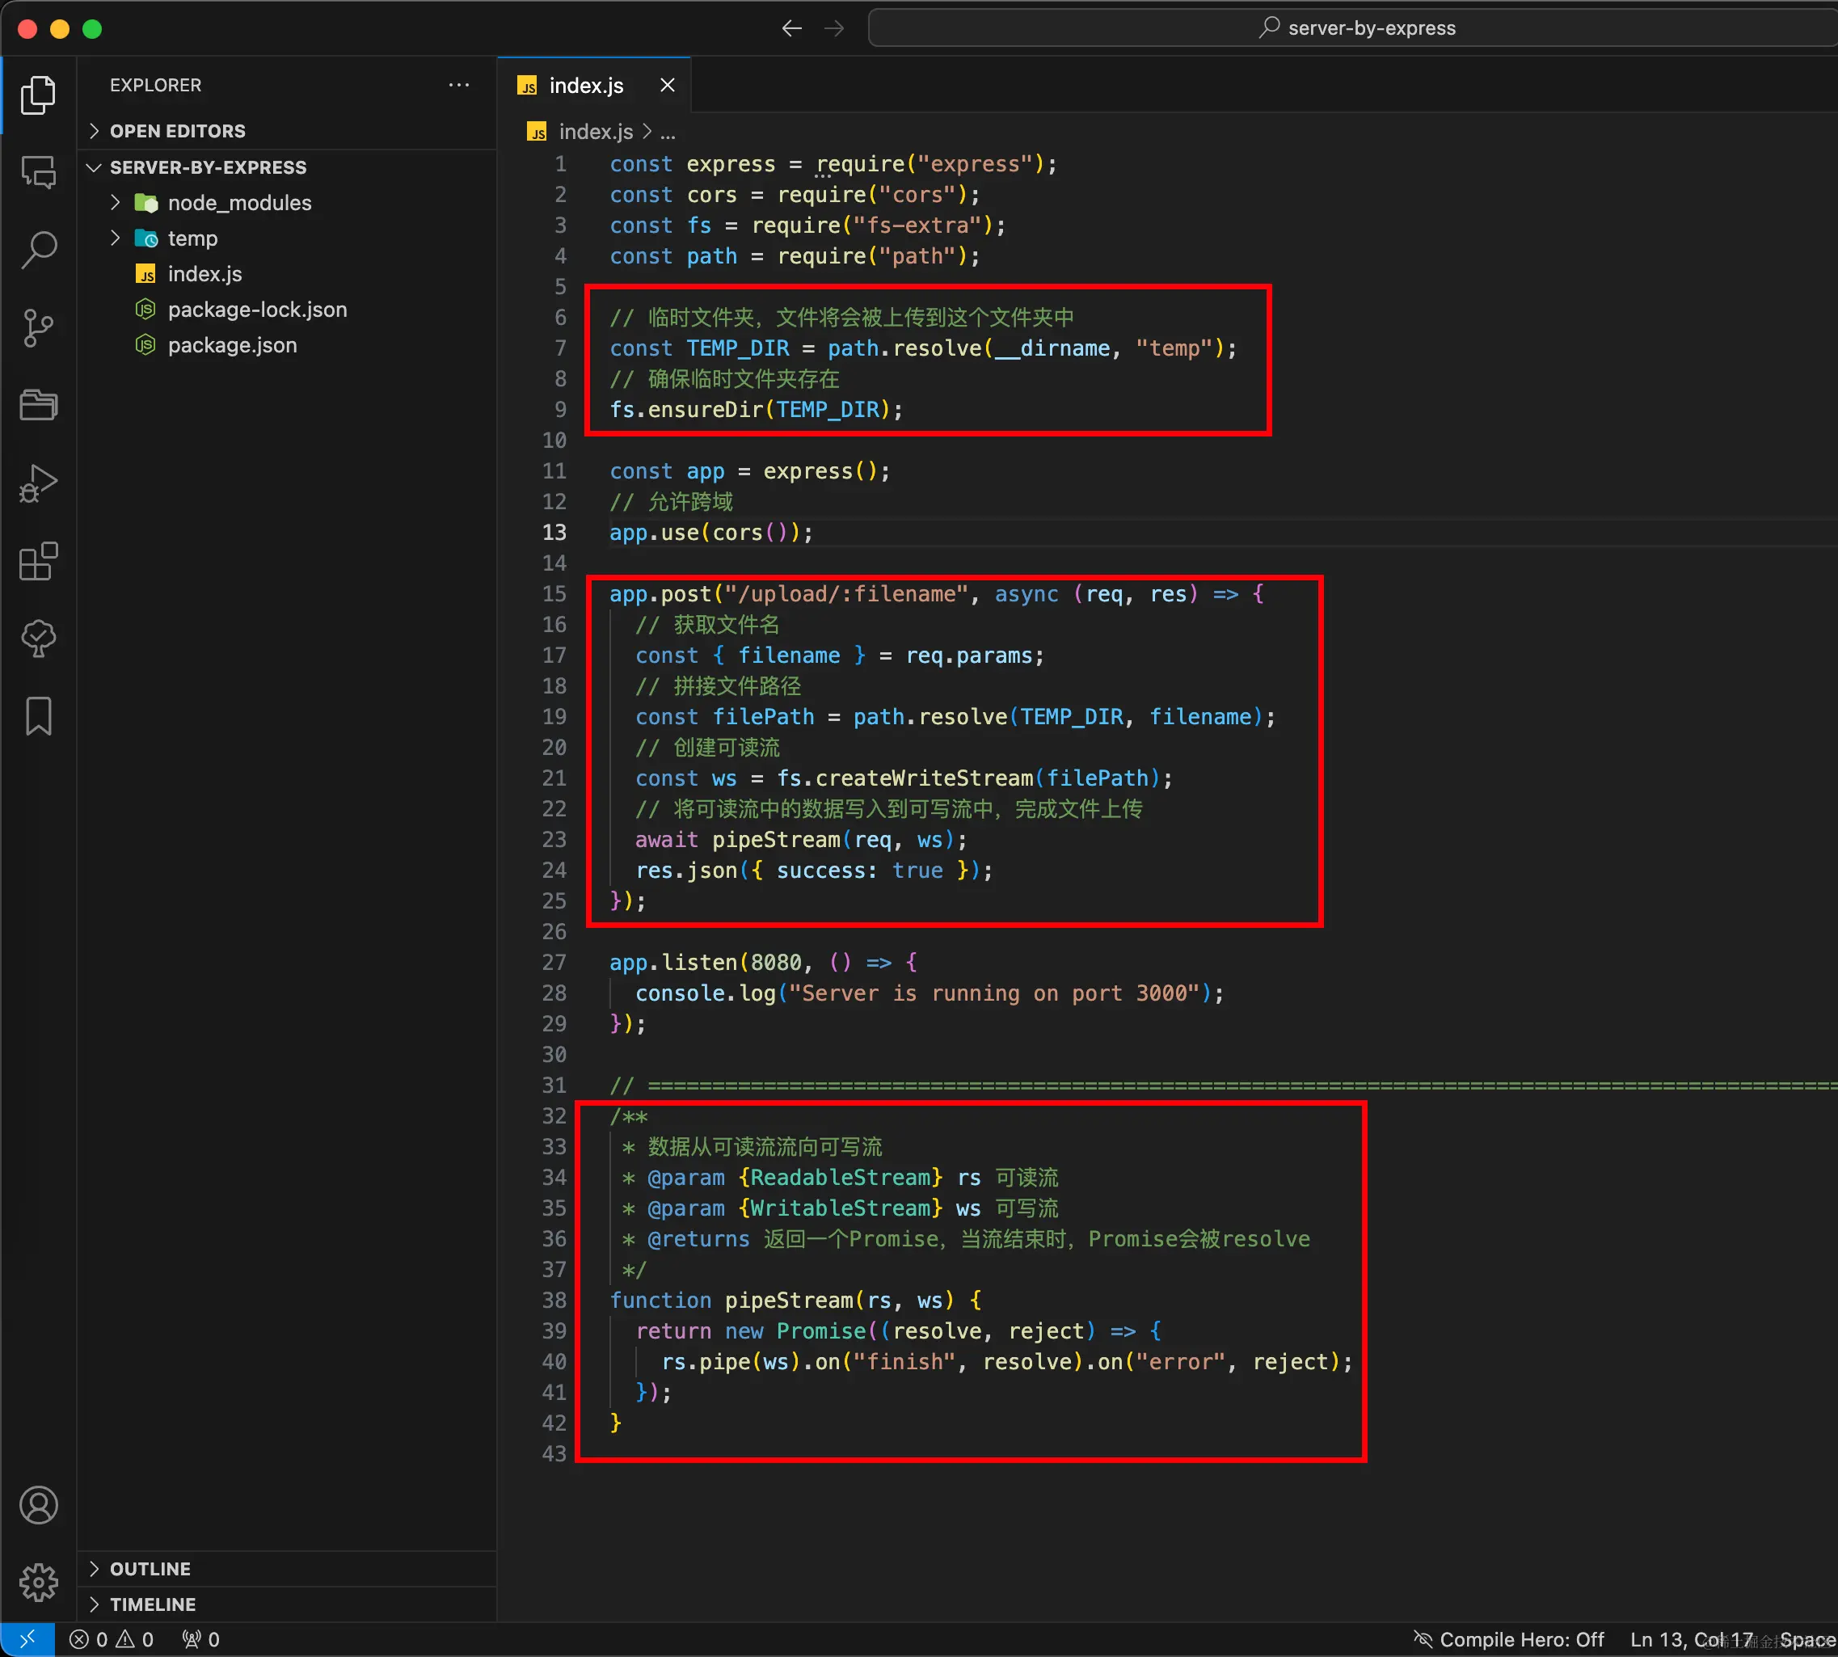Click 'res.json({ success: true });' line
The height and width of the screenshot is (1657, 1838).
(813, 871)
